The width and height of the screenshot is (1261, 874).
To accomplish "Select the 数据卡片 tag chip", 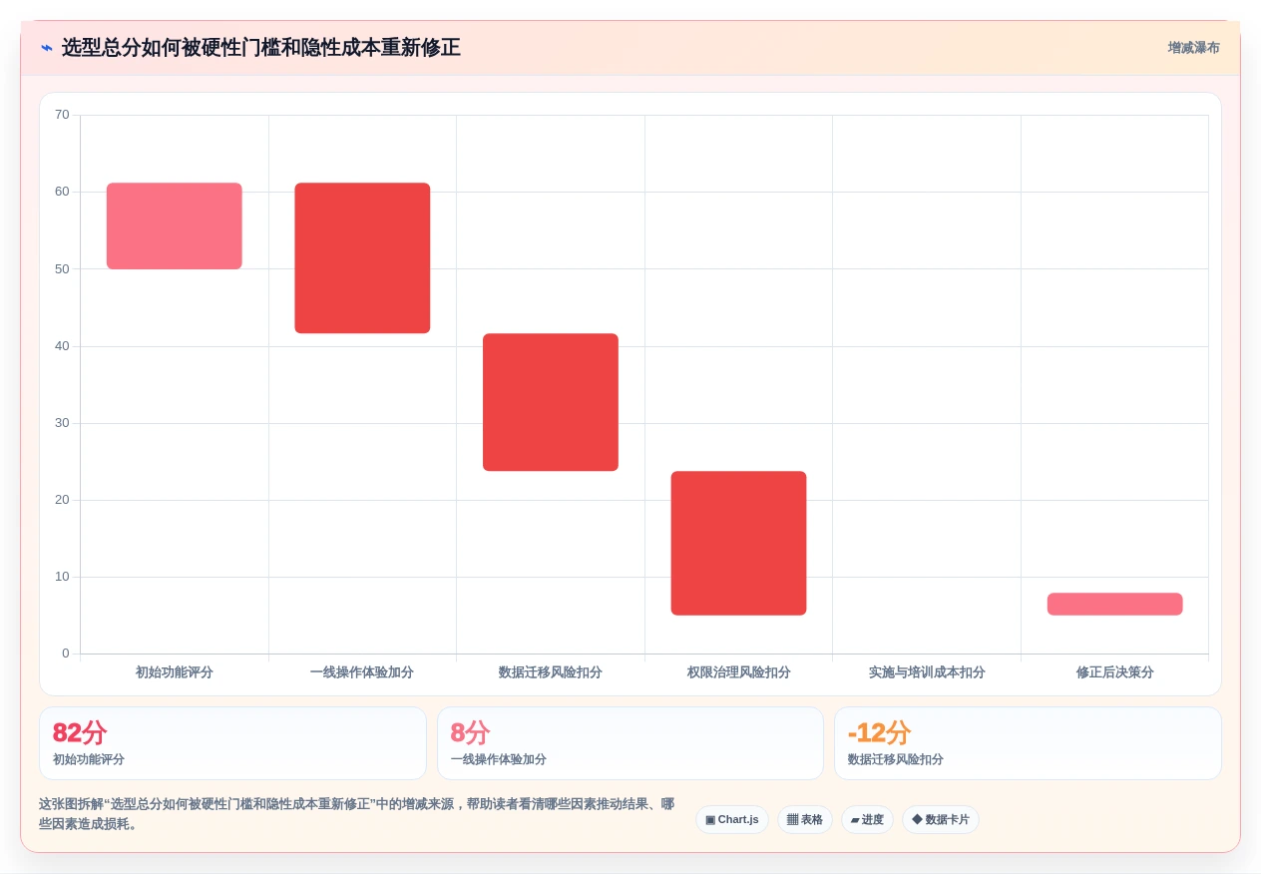I will click(x=941, y=820).
